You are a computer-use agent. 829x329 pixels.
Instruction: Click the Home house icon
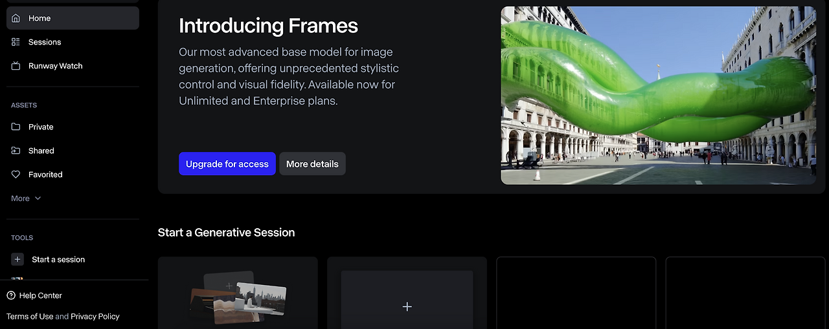click(16, 18)
